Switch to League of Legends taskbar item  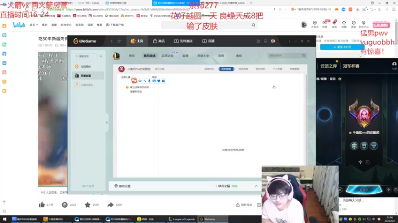point(182,219)
